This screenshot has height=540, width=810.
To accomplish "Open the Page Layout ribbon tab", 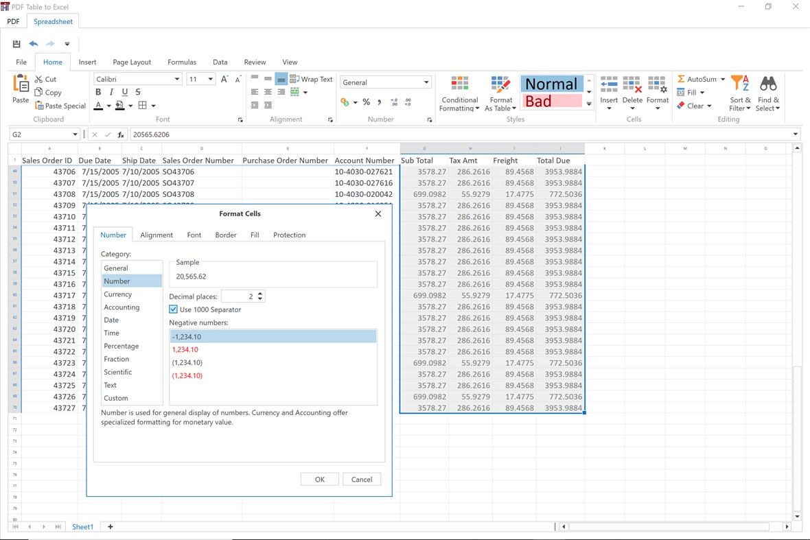I will coord(132,62).
